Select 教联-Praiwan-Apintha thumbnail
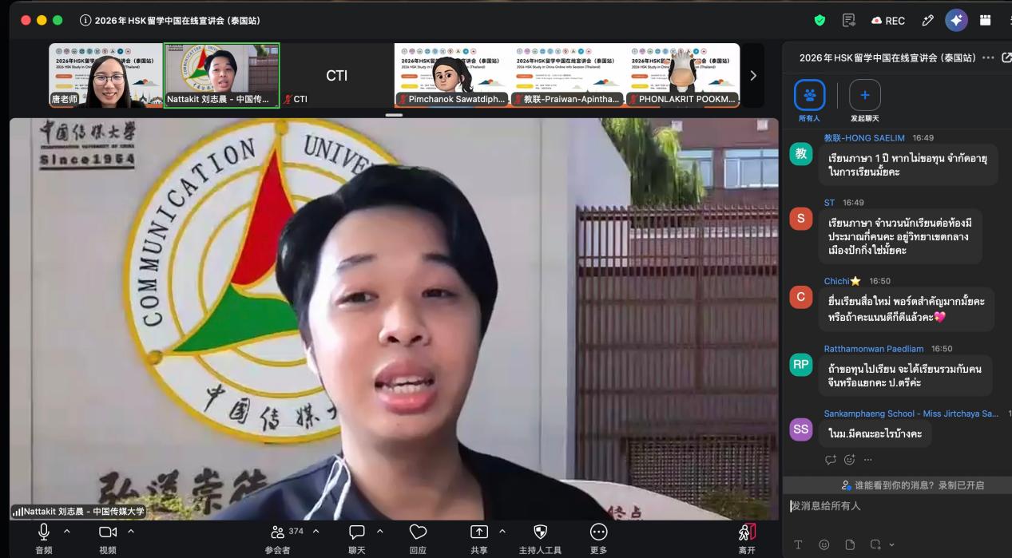The height and width of the screenshot is (558, 1012). [567, 75]
